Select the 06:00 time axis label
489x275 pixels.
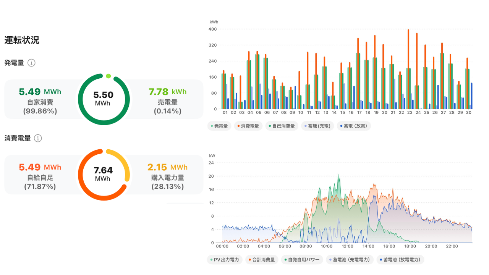[x=285, y=247]
